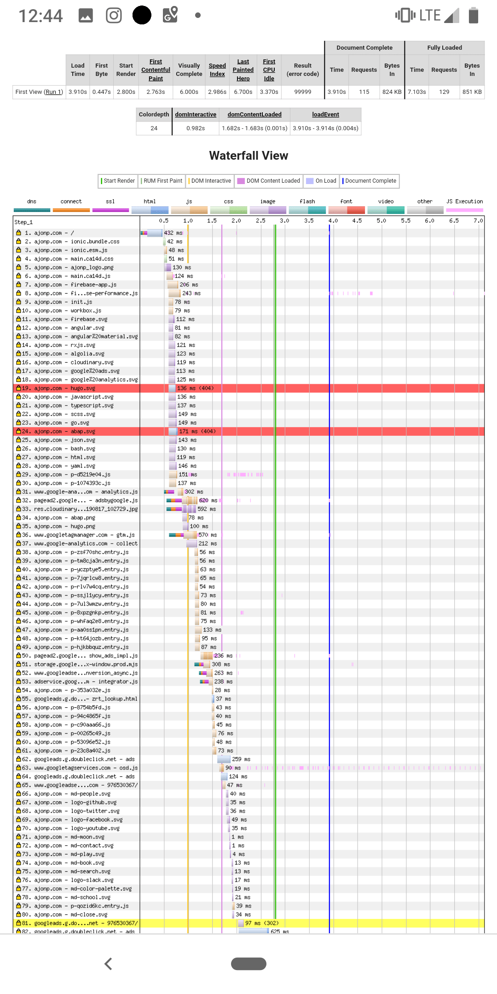Viewport: 497px width, 994px height.
Task: Open the Last Painted Hero link
Action: click(x=243, y=70)
